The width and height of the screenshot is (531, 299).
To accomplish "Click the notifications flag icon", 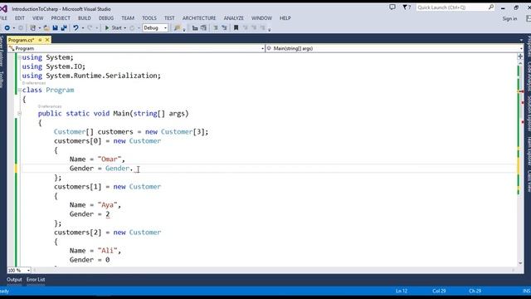I will (407, 7).
